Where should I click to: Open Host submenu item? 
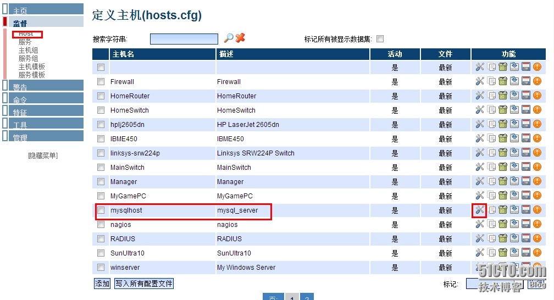[x=26, y=34]
